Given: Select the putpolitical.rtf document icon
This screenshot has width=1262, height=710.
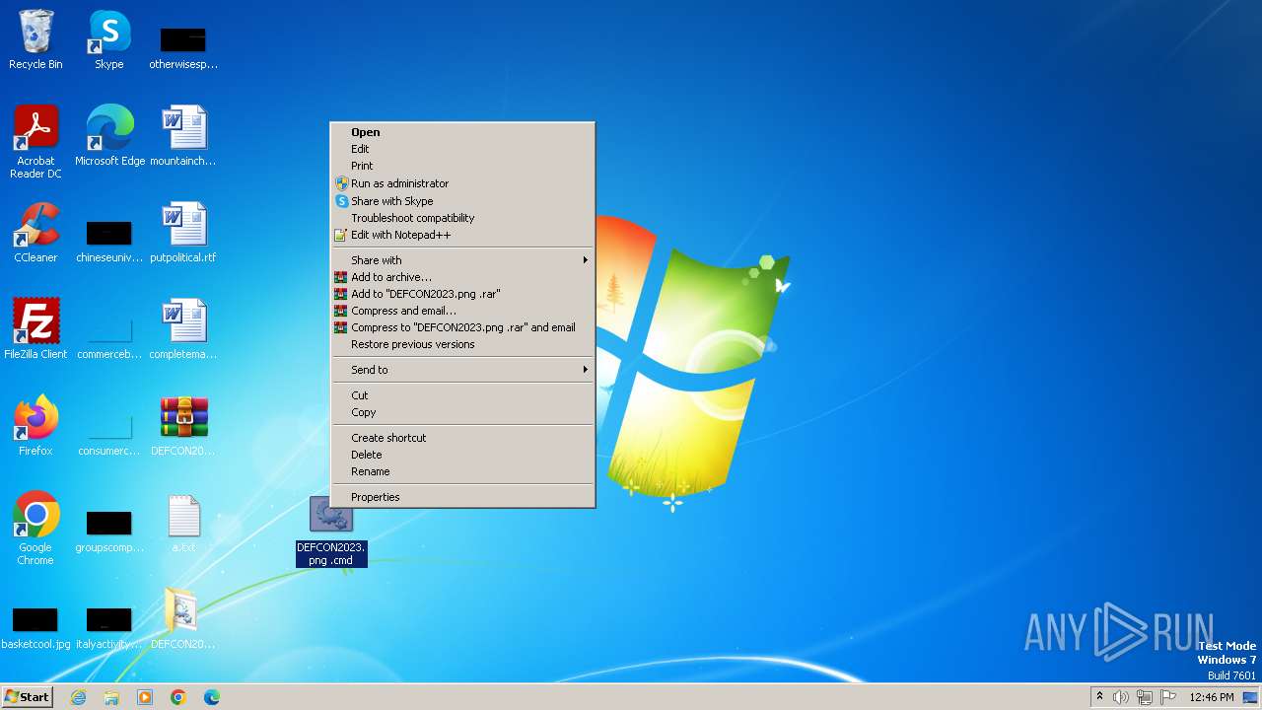Looking at the screenshot, I should click(183, 233).
